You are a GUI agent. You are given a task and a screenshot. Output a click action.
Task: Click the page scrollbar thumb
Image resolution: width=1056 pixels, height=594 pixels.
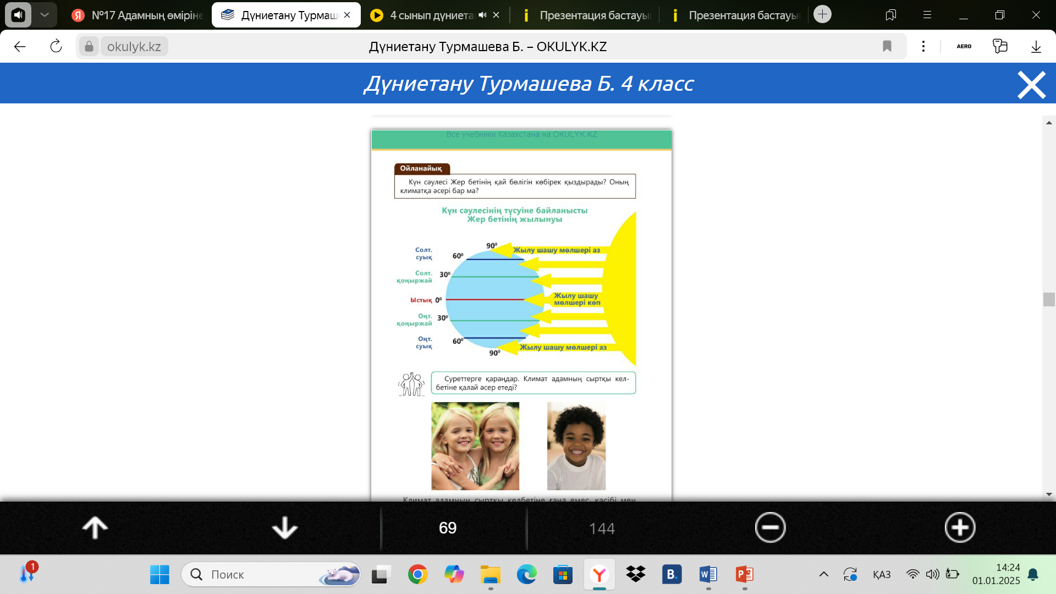click(x=1048, y=300)
